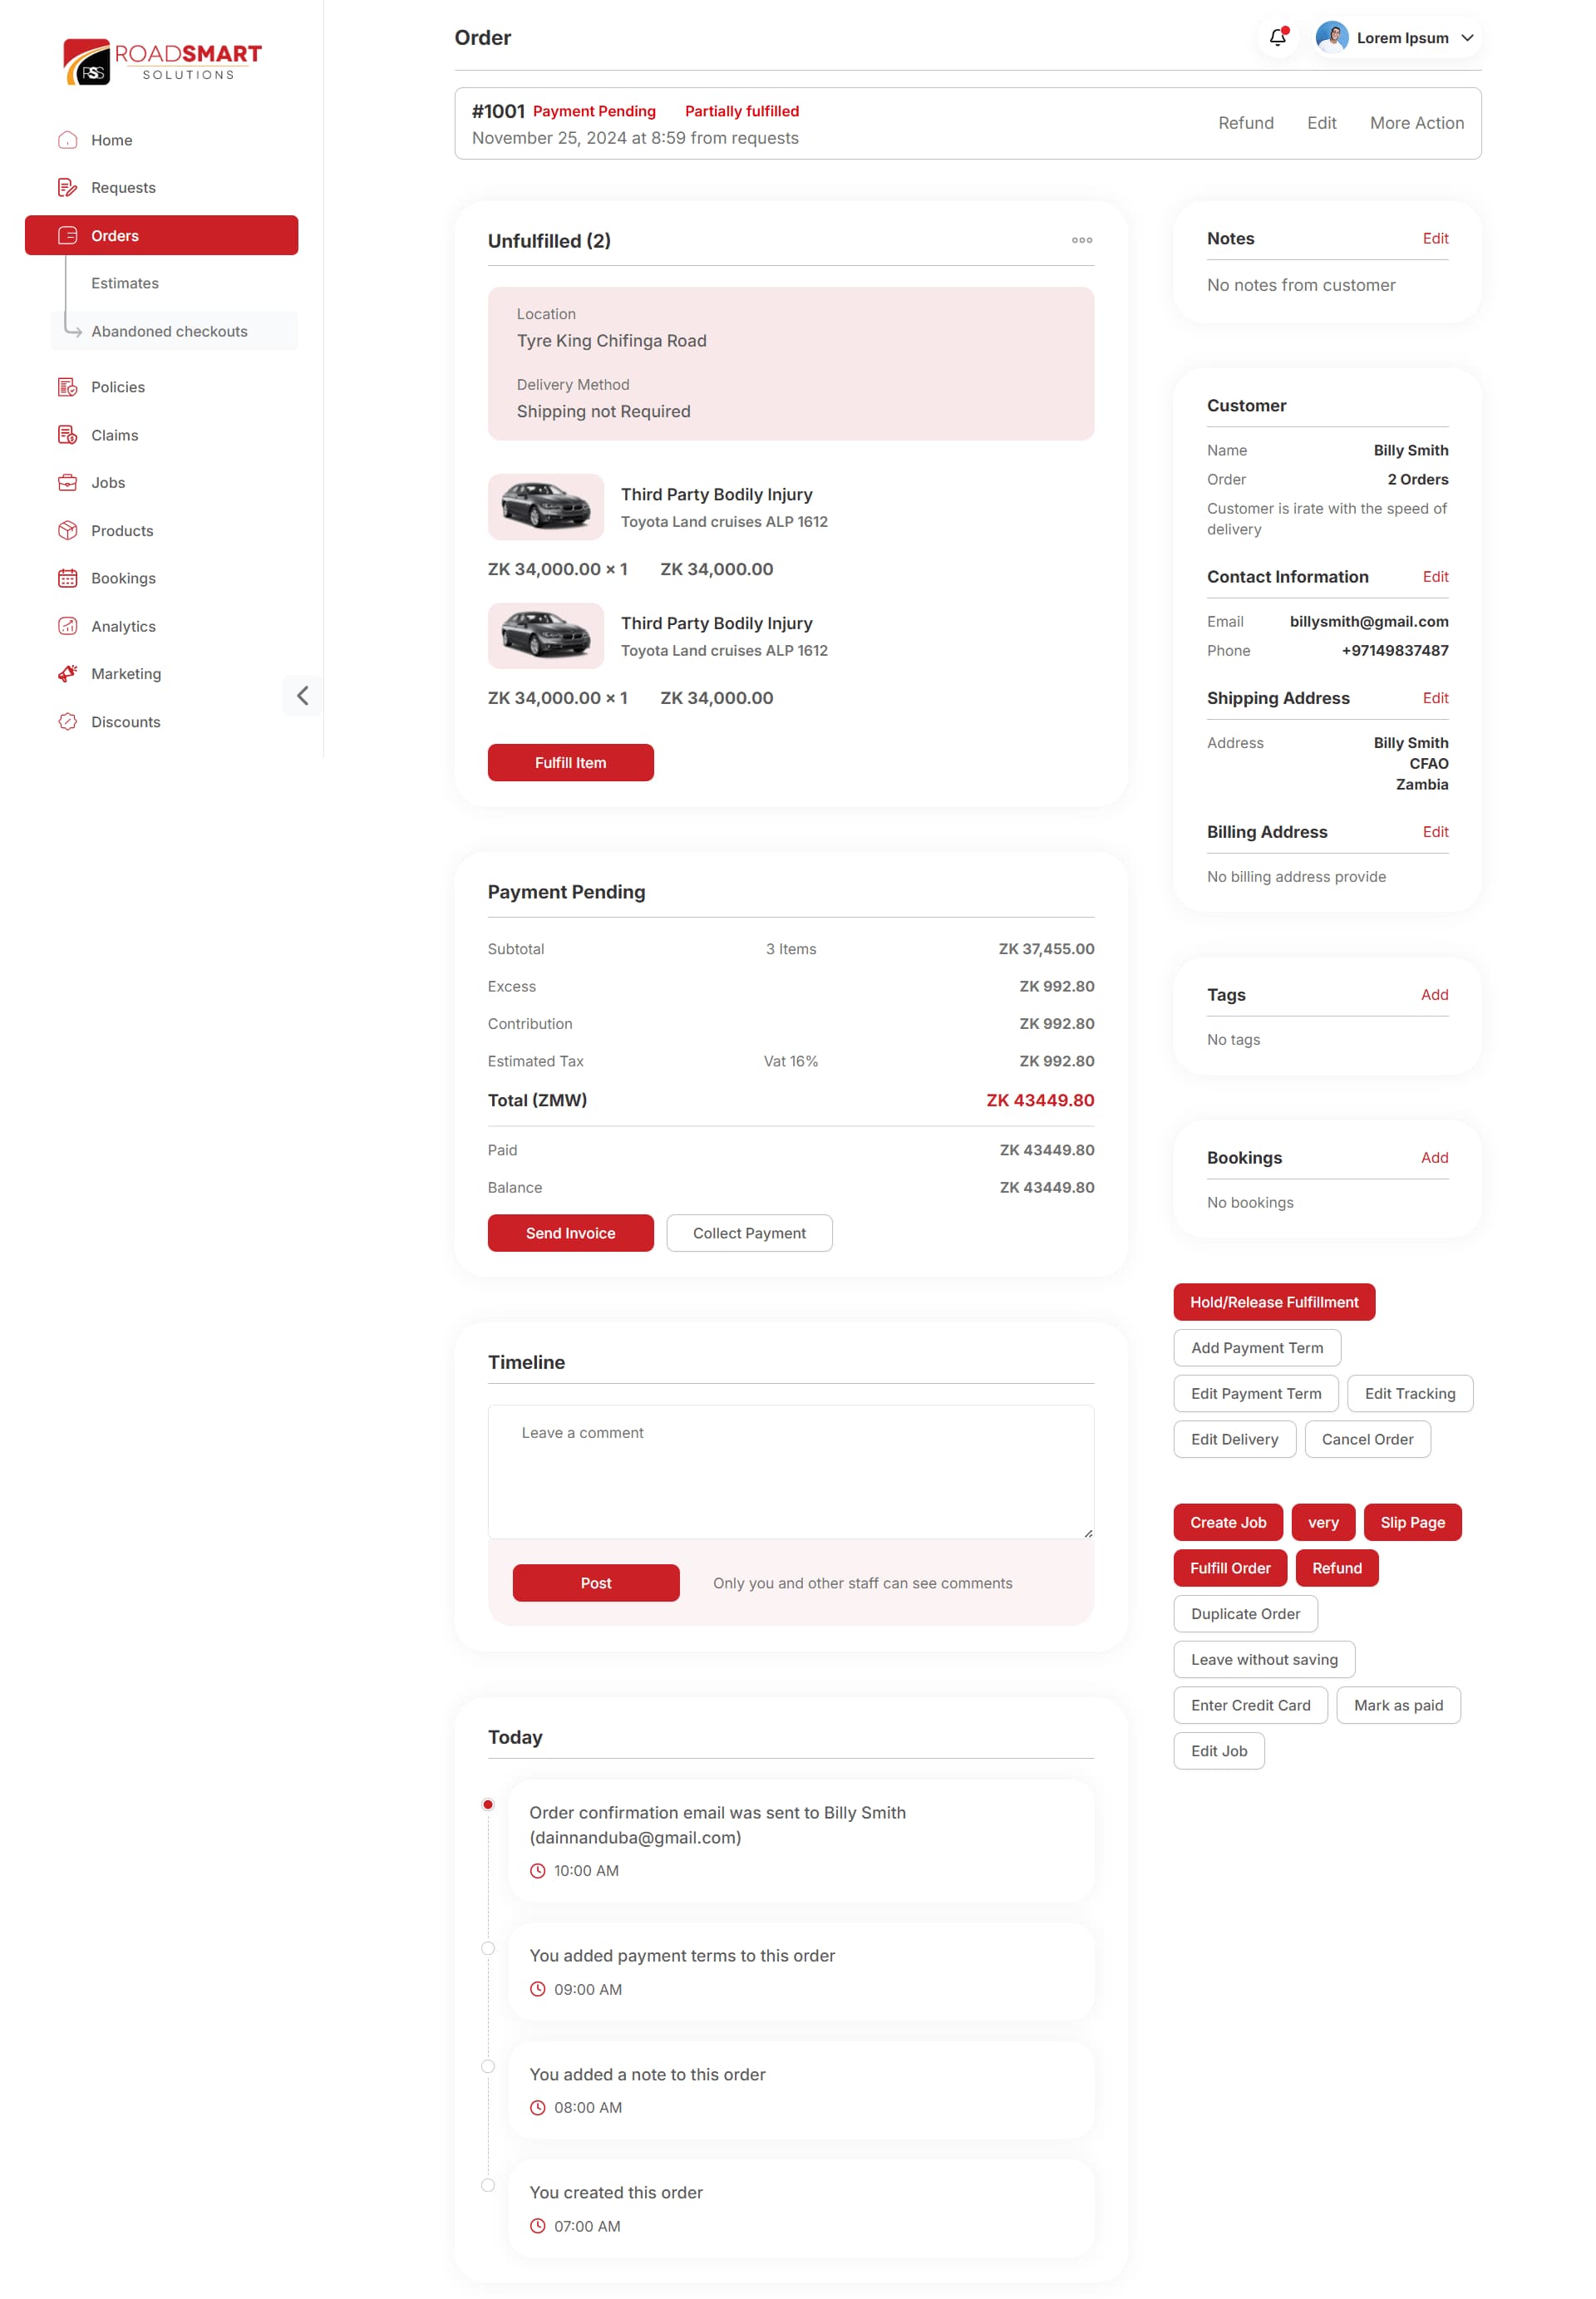This screenshot has height=2299, width=1596.
Task: Click the Claims icon in sidebar
Action: pos(67,435)
